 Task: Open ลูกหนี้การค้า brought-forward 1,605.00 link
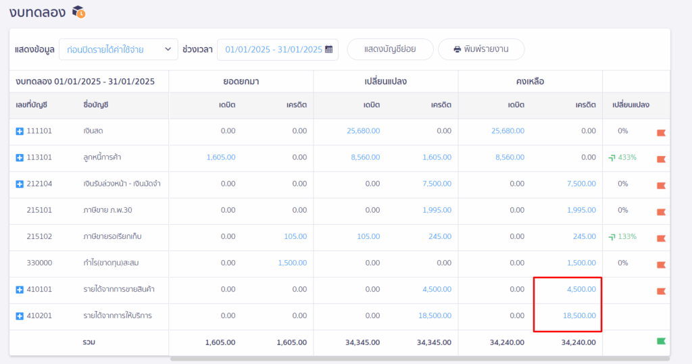pyautogui.click(x=221, y=157)
